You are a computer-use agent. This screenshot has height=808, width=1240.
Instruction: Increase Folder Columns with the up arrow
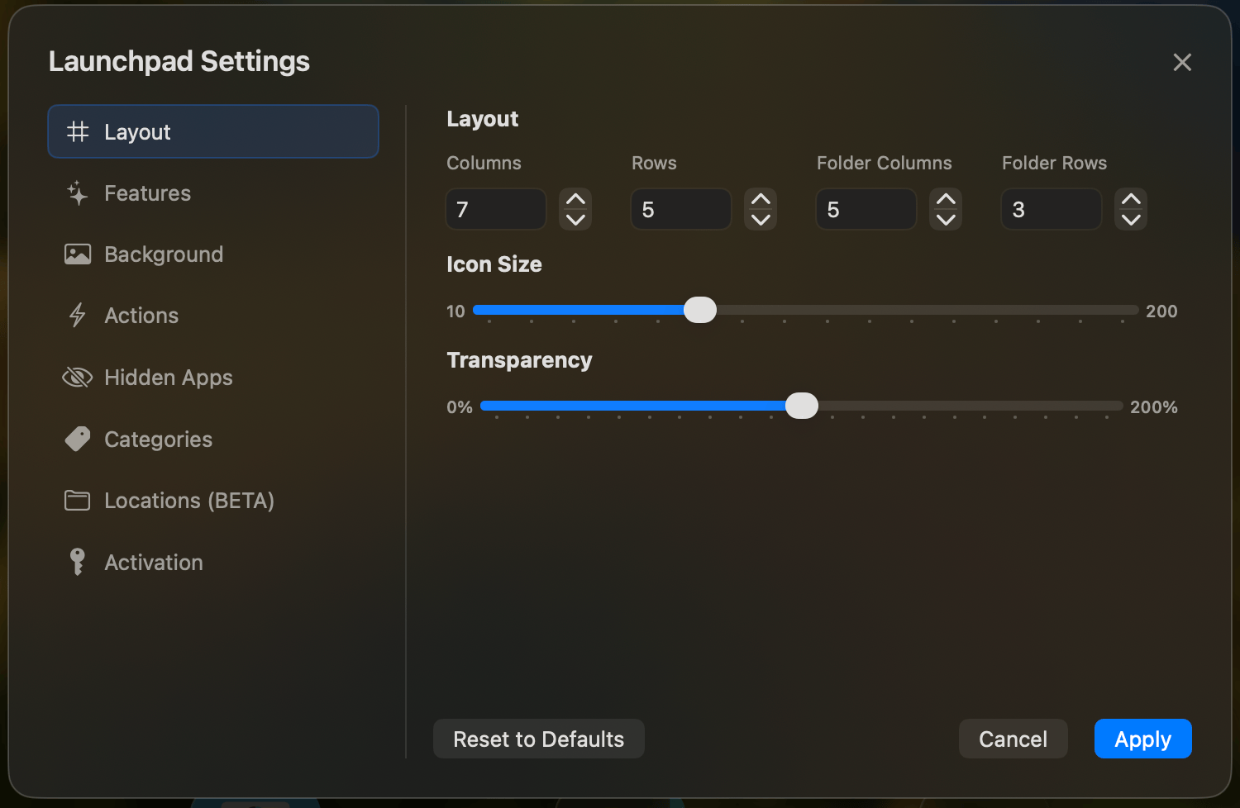click(945, 199)
